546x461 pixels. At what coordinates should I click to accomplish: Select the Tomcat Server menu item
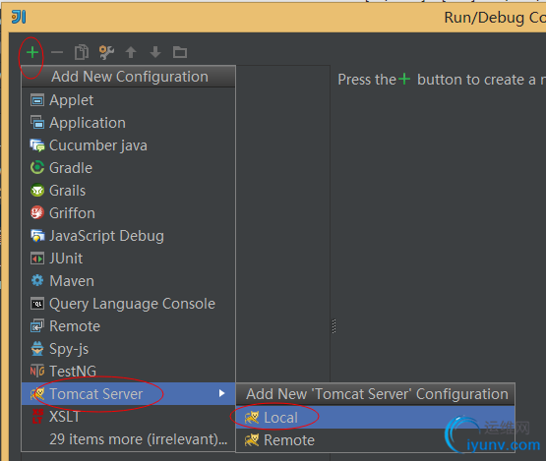pyautogui.click(x=129, y=394)
